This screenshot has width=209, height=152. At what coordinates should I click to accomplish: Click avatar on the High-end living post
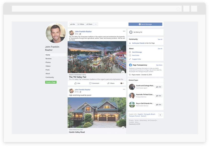71,91
